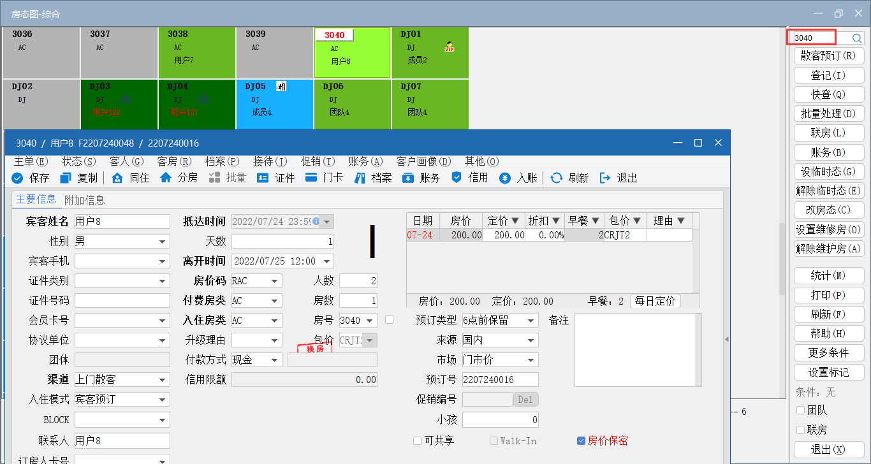The width and height of the screenshot is (871, 464).
Task: Click the 门卡 door card icon
Action: [311, 178]
